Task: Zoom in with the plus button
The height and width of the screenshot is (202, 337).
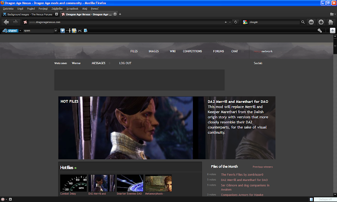Action: coord(321,22)
